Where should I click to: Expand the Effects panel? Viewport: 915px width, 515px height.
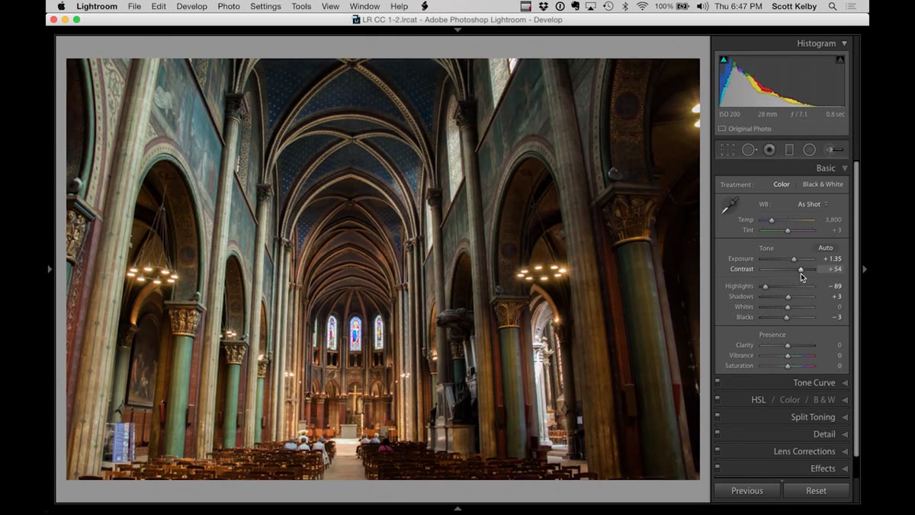(845, 469)
